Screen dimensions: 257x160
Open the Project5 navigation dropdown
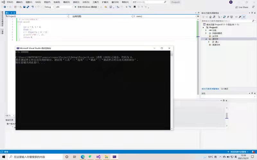(37, 16)
